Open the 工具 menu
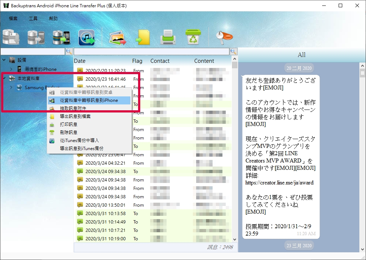Screen dimensions: 366x260 (x=33, y=18)
